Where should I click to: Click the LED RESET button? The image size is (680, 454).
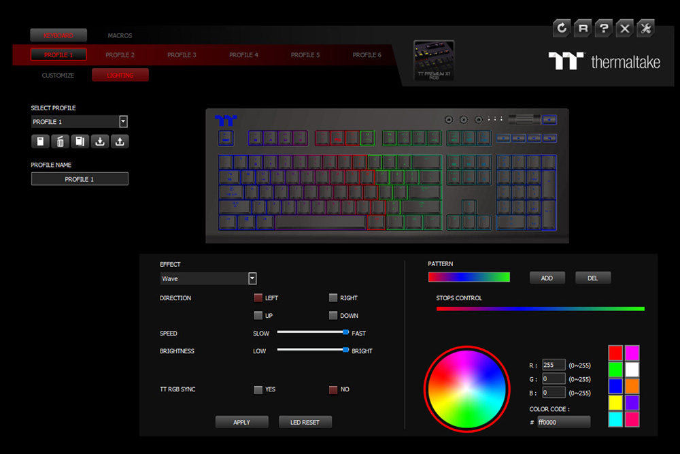click(x=305, y=422)
